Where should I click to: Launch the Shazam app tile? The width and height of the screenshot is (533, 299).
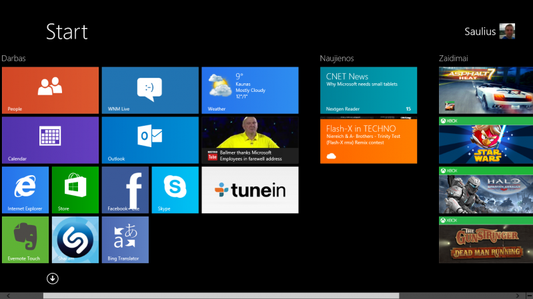pos(75,240)
